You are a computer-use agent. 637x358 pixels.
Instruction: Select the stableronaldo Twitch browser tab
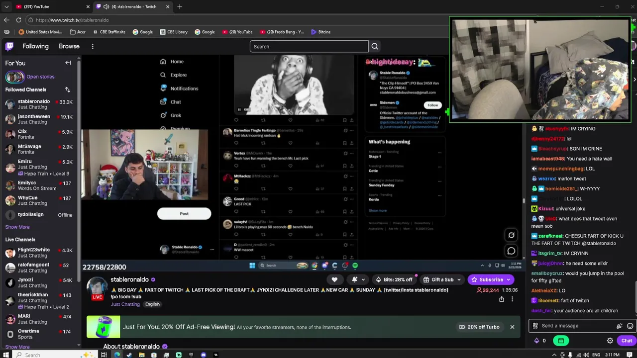click(x=132, y=6)
